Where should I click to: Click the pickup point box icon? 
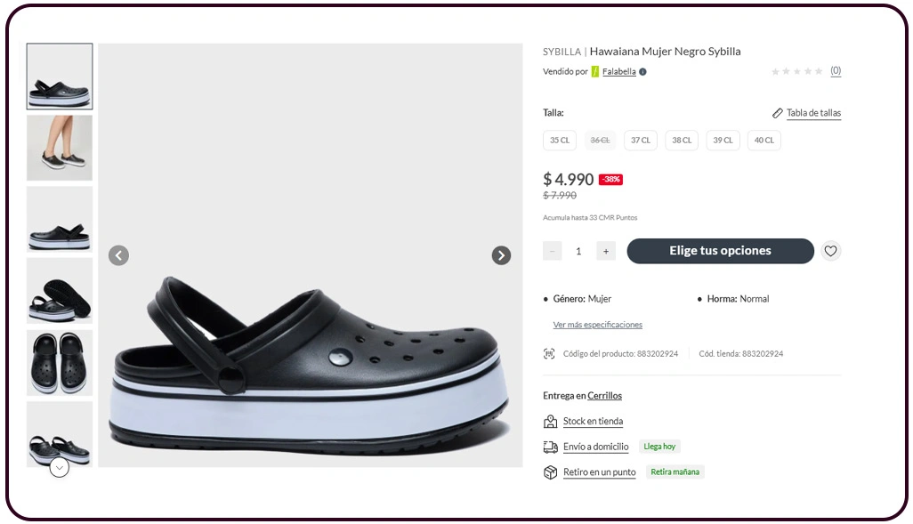tap(550, 472)
